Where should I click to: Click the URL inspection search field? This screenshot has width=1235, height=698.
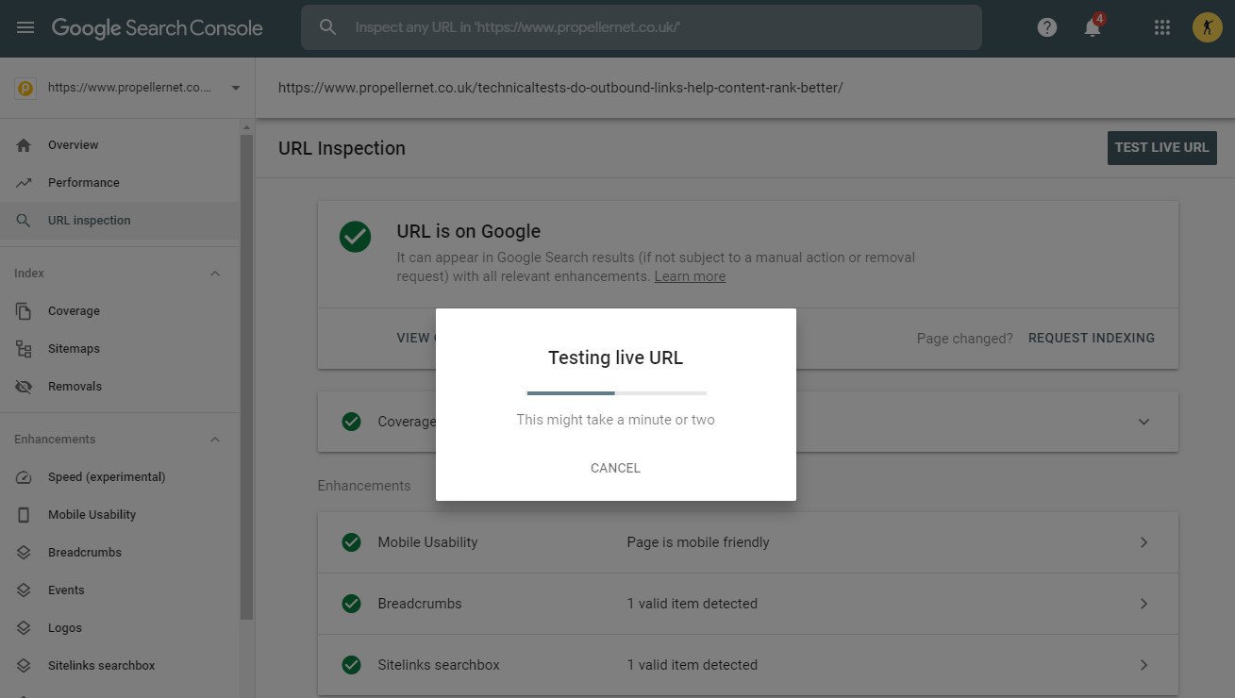pyautogui.click(x=642, y=27)
